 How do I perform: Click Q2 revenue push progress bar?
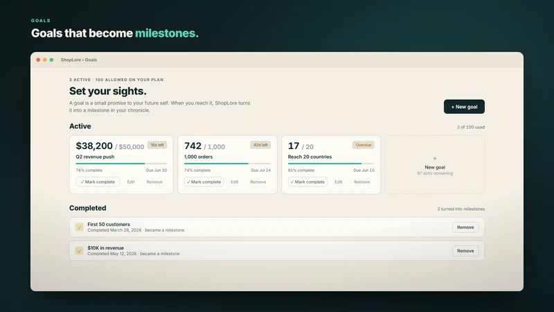121,164
